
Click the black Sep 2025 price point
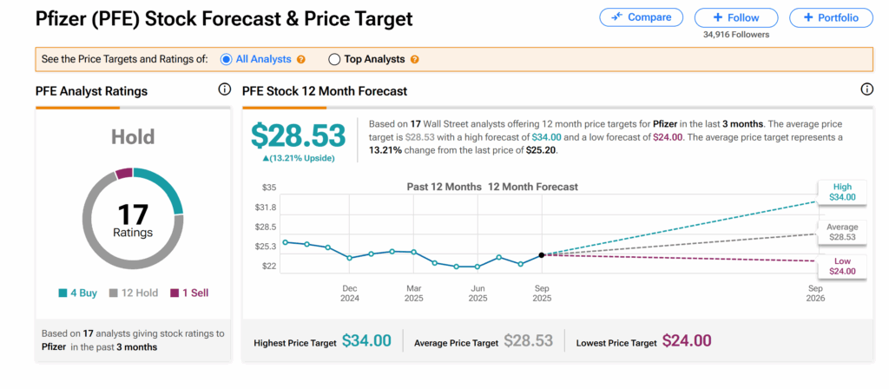coord(542,254)
